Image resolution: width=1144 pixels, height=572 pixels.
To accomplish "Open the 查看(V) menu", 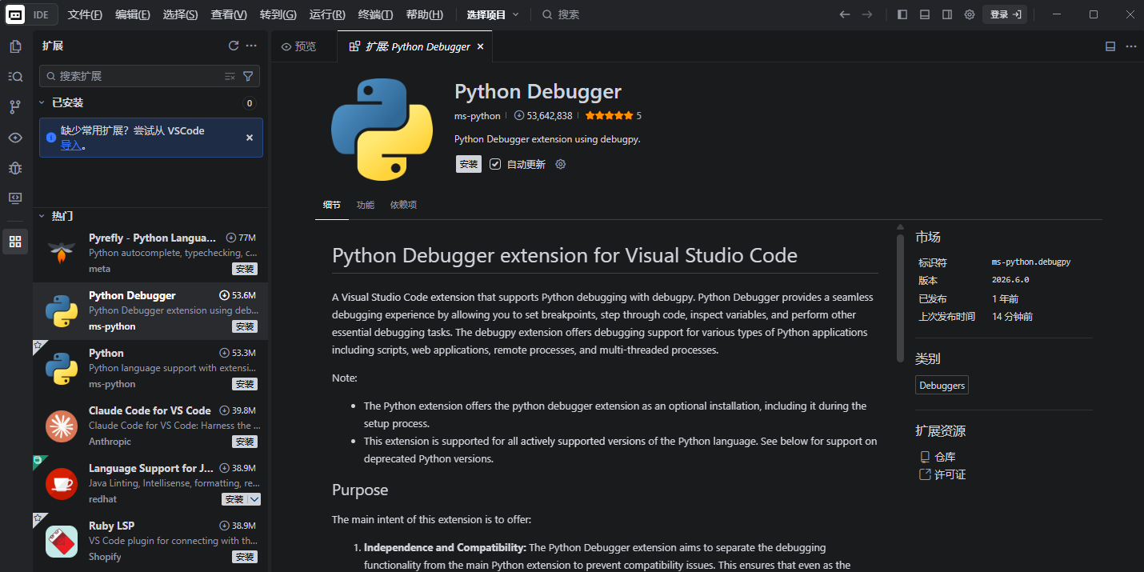I will pyautogui.click(x=229, y=14).
